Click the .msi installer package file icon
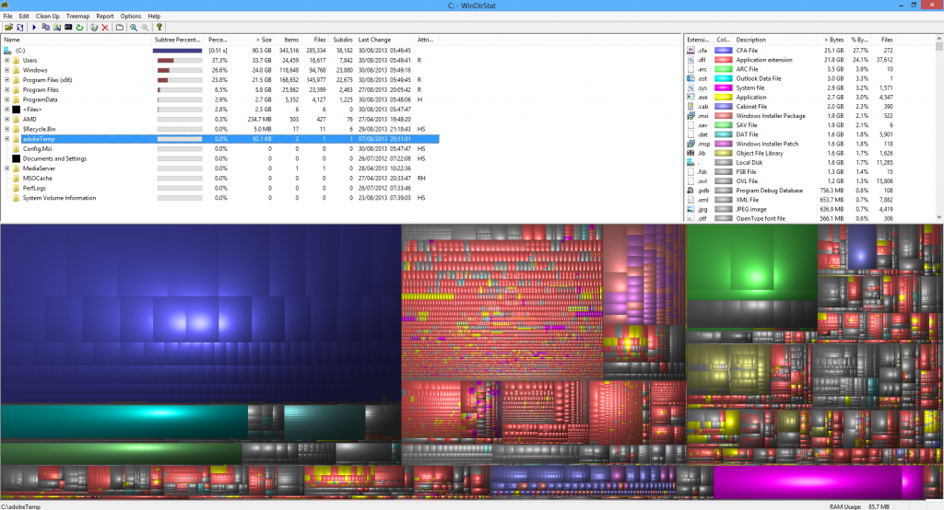 click(x=691, y=115)
